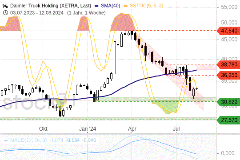Click the blue SMA(40) legend marker
The image size is (240, 160).
click(96, 6)
